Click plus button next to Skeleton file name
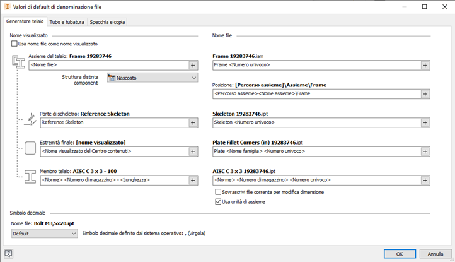This screenshot has height=262, width=455. coord(425,122)
